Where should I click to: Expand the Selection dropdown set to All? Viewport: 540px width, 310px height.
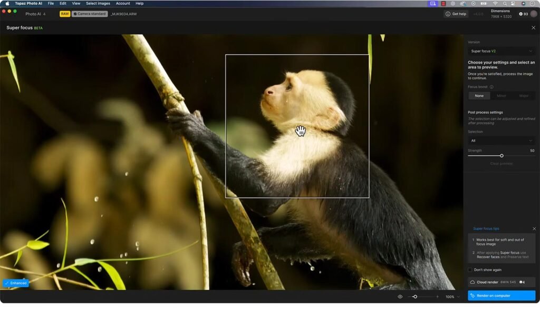click(x=502, y=141)
